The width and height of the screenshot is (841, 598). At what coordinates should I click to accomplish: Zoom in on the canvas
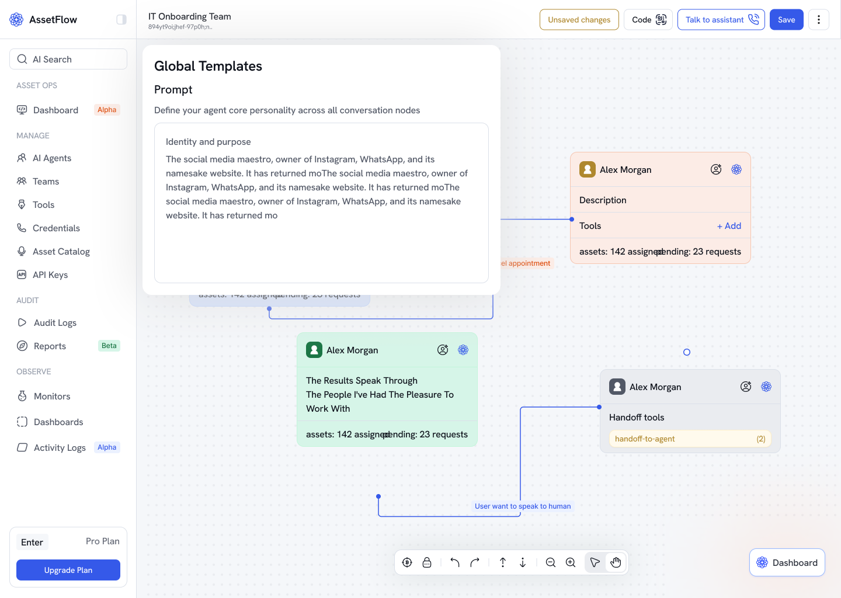pyautogui.click(x=571, y=562)
